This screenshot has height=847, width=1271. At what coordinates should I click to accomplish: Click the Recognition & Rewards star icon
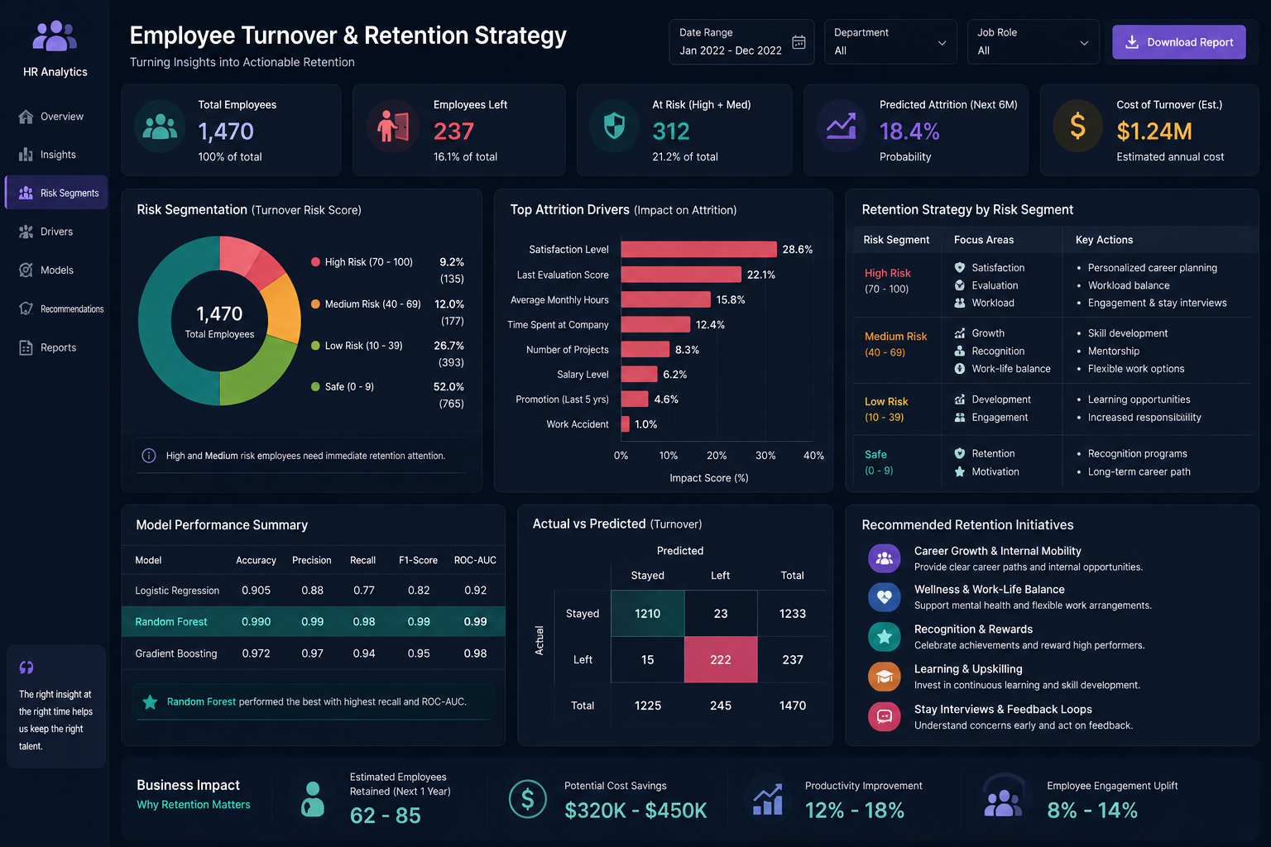coord(884,636)
